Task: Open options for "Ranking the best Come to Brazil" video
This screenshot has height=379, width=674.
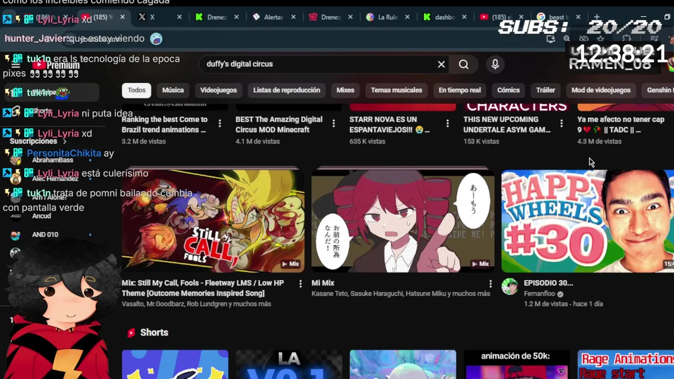Action: tap(220, 123)
